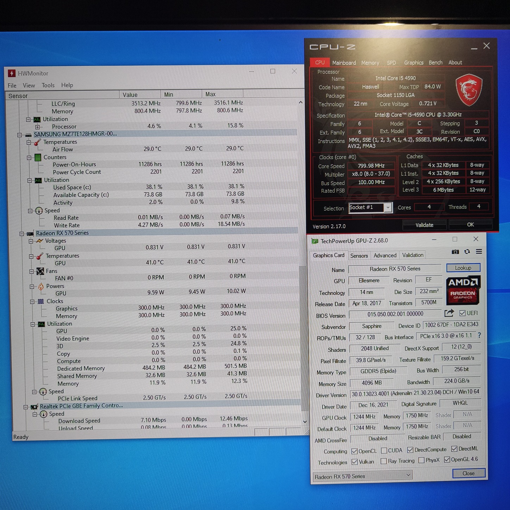Viewport: 510px width, 510px height.
Task: Switch to the Sensors tab in GPU-Z
Action: [359, 256]
